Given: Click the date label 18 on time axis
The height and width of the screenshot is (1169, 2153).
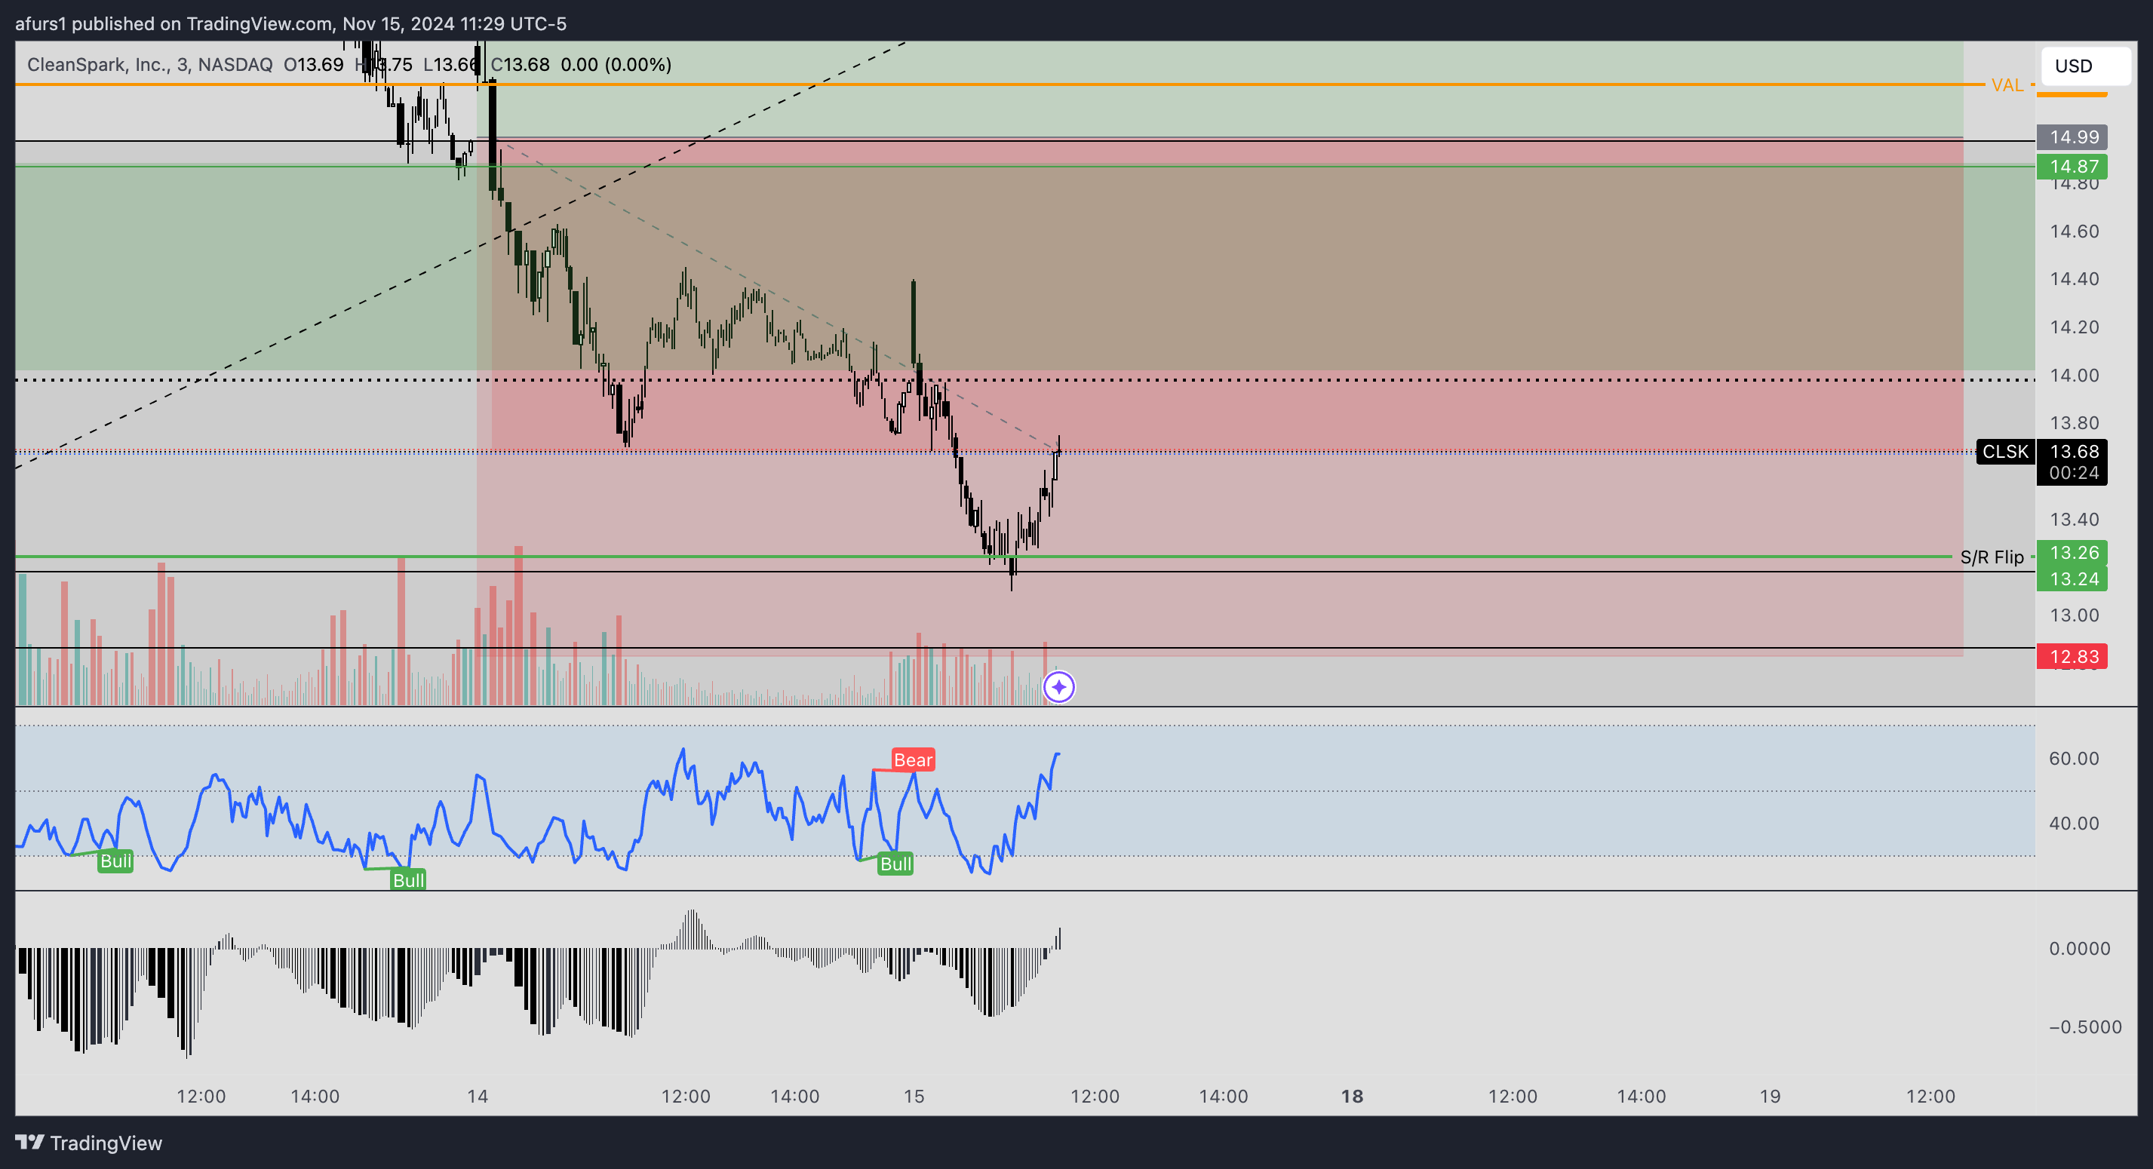Looking at the screenshot, I should click(1352, 1096).
